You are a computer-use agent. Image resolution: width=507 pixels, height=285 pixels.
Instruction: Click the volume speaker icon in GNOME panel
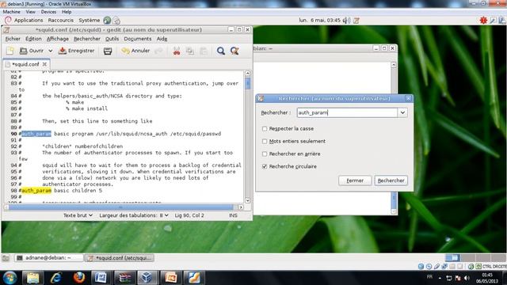click(x=347, y=21)
